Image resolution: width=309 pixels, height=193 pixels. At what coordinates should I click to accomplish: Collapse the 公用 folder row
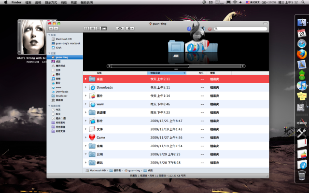click(86, 154)
